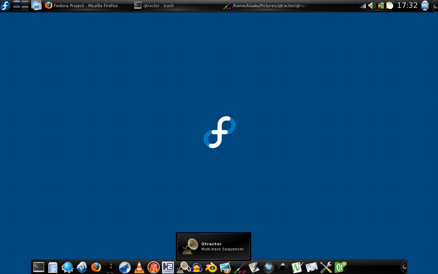The width and height of the screenshot is (438, 274).
Task: Open the battery power indicator
Action: point(381,5)
